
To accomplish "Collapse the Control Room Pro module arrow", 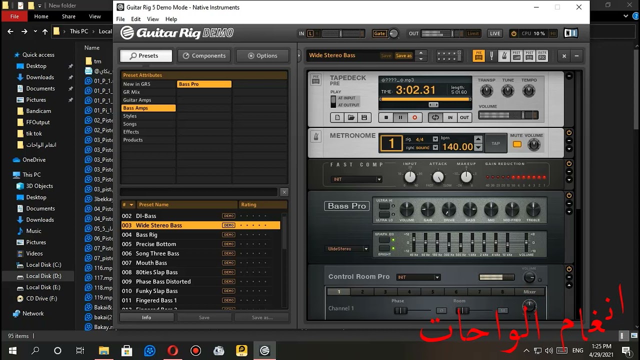I will (x=569, y=285).
